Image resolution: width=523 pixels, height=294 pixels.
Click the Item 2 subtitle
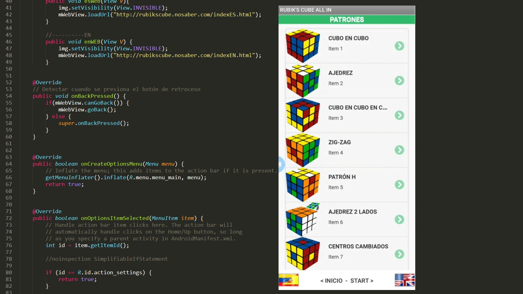[335, 83]
